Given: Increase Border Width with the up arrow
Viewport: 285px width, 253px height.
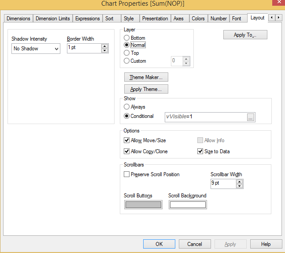Looking at the screenshot, I should pos(104,46).
